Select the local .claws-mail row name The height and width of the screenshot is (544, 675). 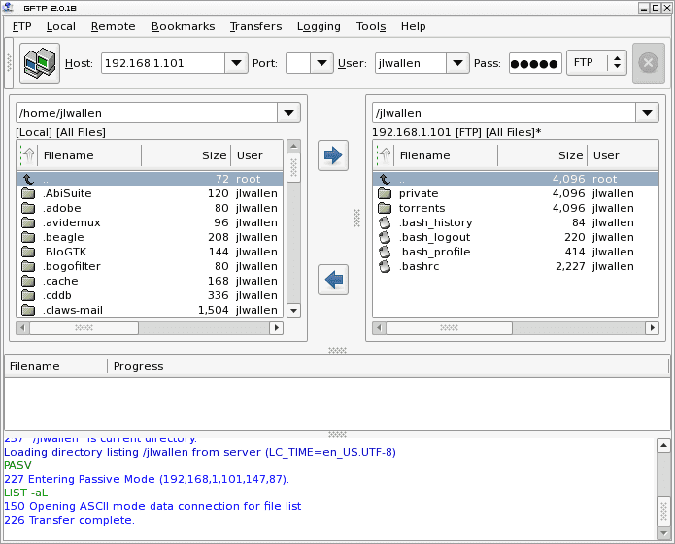pos(72,310)
